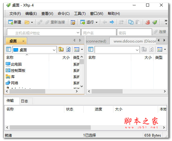
Task: Click local list vertical scroll down arrow
Action: [82, 86]
